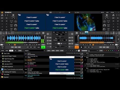Switch browser filter to VIDEO tab
This screenshot has height=90, width=120.
[x=7, y=51]
